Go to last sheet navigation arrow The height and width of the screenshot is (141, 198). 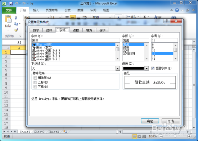click(15, 132)
